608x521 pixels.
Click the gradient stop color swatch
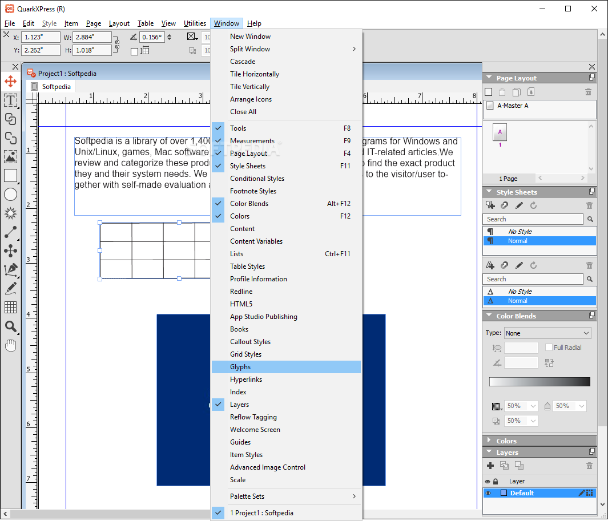pyautogui.click(x=496, y=406)
